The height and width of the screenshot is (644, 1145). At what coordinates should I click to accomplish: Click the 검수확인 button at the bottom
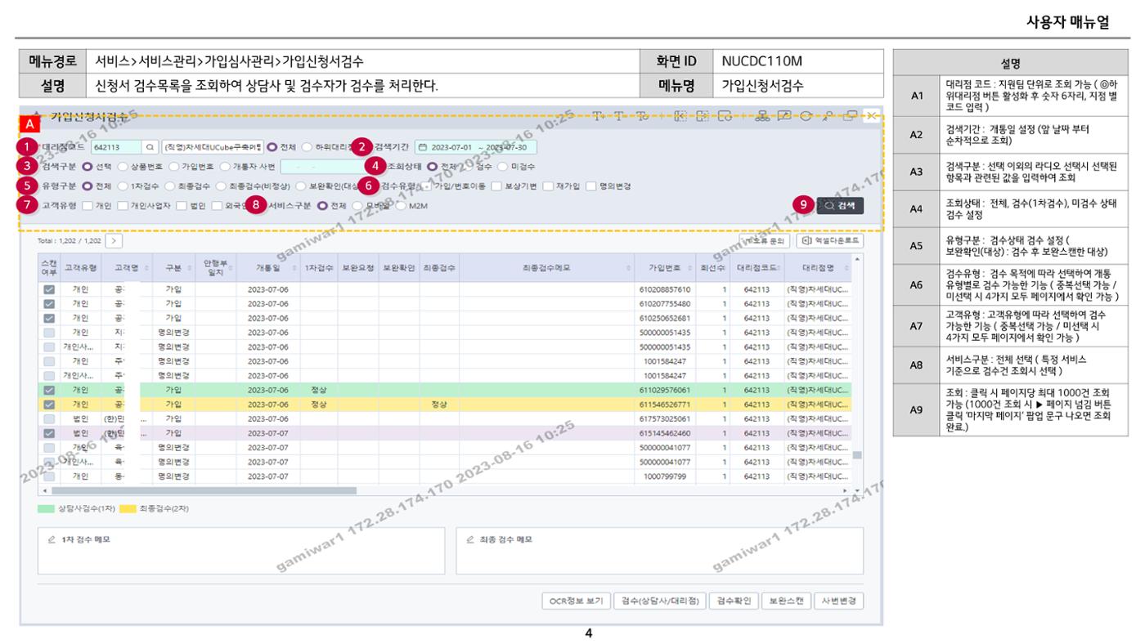coord(733,601)
